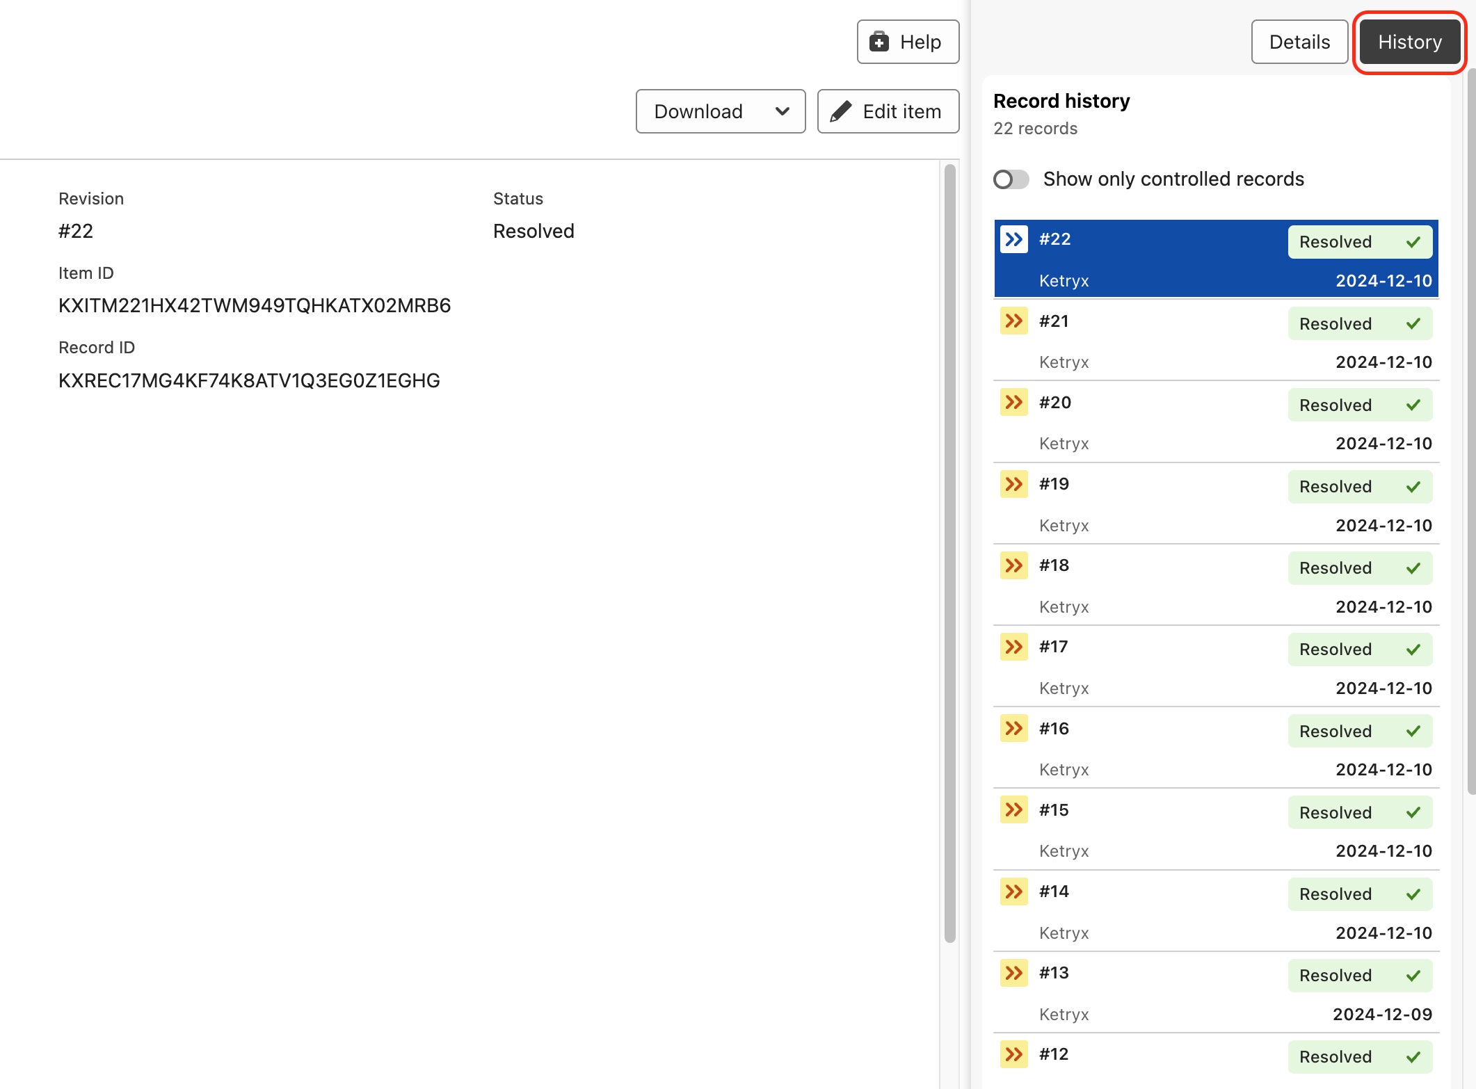Click the Resolved badge on record #16
This screenshot has width=1476, height=1089.
coord(1360,732)
